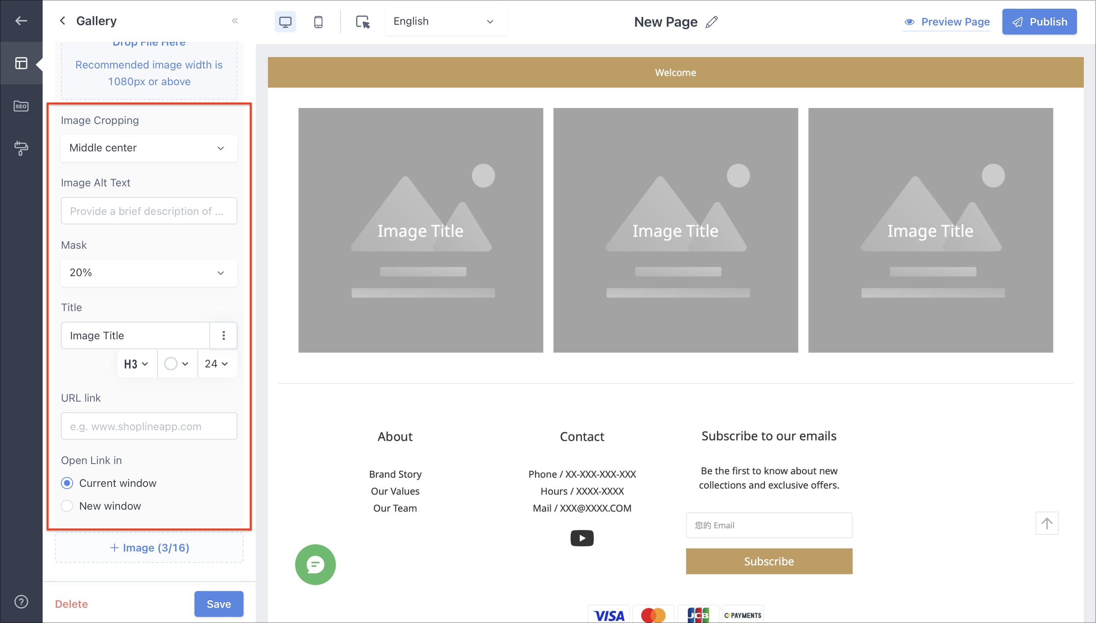1096x623 pixels.
Task: Switch to mobile preview mode
Action: tap(318, 21)
